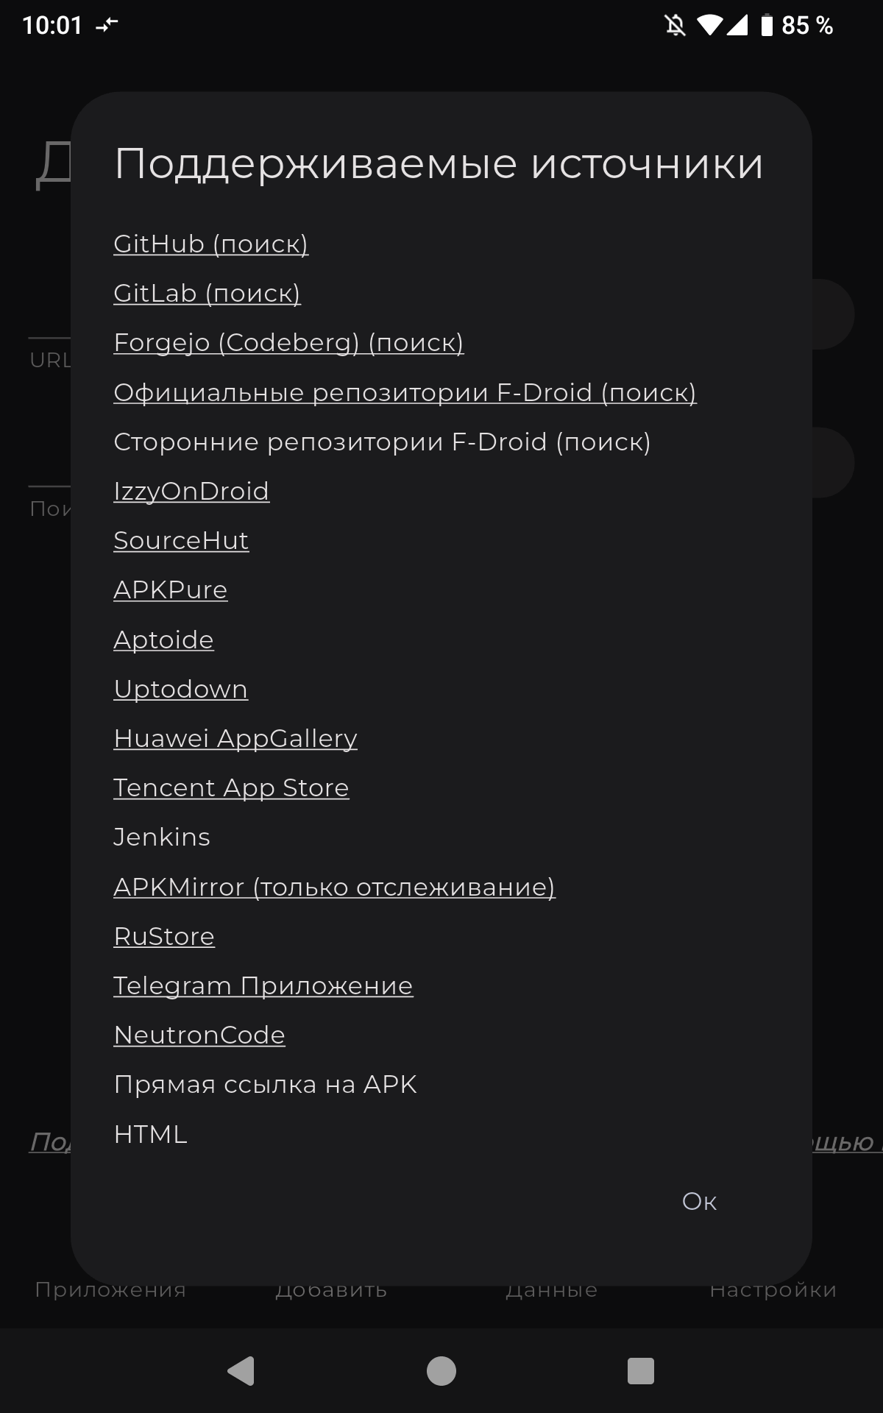Open the GitHub (поиск) link

[210, 244]
